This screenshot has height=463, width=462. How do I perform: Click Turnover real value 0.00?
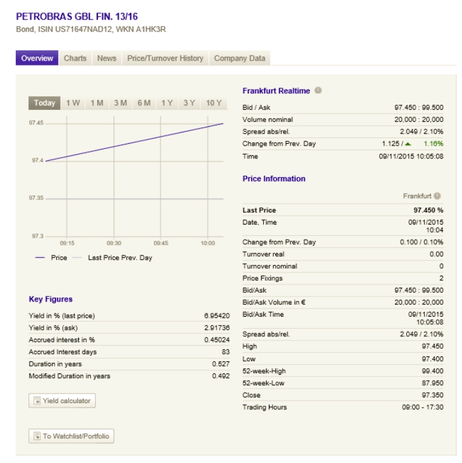(x=436, y=254)
